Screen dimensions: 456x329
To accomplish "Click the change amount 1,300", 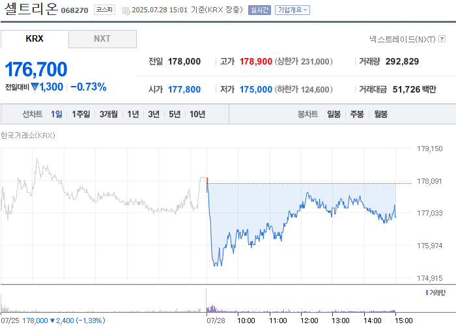I will [x=51, y=87].
